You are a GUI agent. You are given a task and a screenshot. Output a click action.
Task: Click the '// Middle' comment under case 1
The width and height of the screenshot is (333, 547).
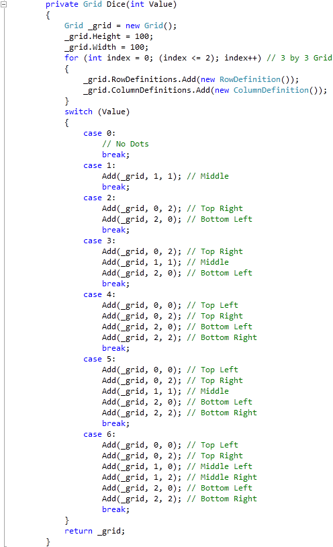(x=208, y=176)
